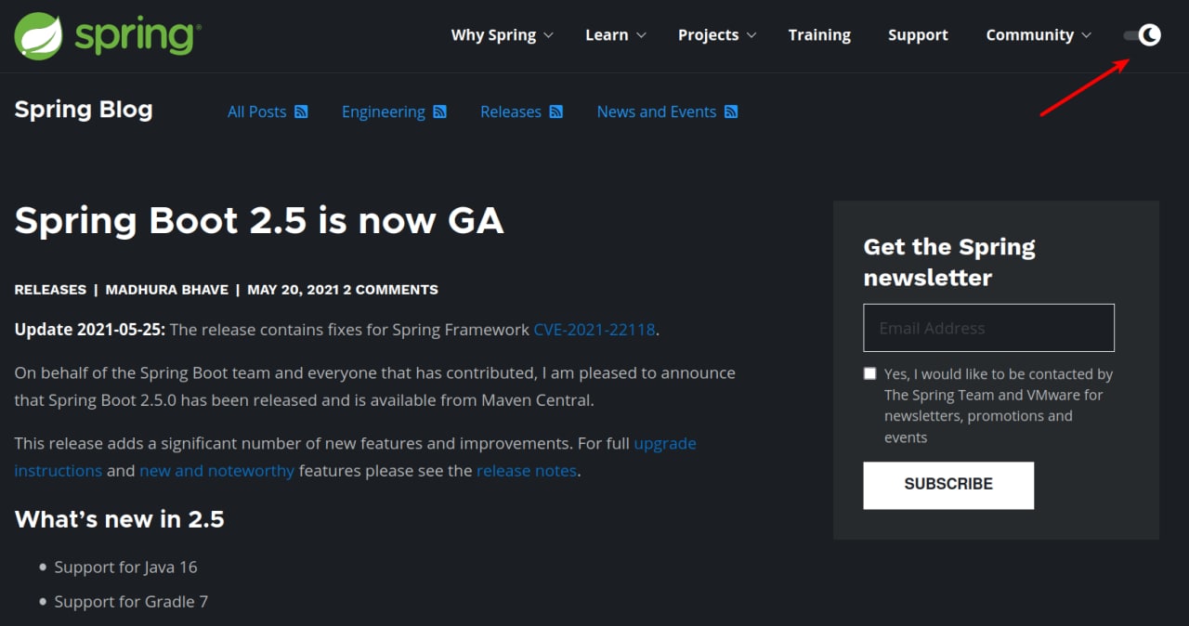Click the 2 COMMENTS link
The height and width of the screenshot is (626, 1189).
click(x=390, y=290)
